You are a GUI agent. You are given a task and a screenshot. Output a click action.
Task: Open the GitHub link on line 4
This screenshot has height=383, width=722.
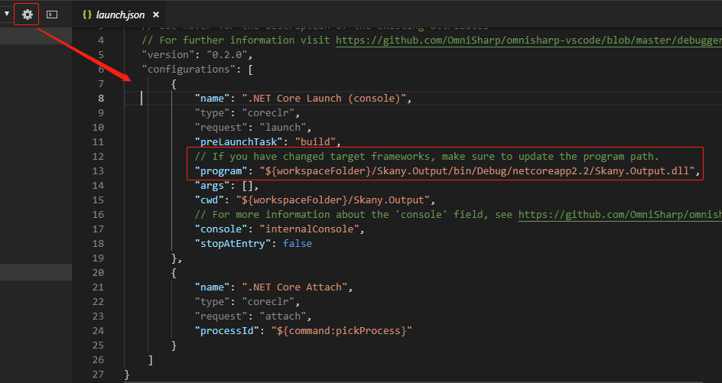pyautogui.click(x=528, y=40)
